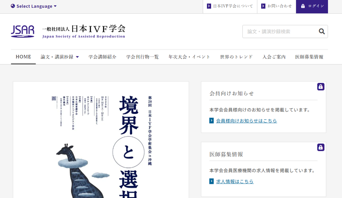This screenshot has height=198, width=342.
Task: Open the 世界のトレンド menu item
Action: [236, 57]
